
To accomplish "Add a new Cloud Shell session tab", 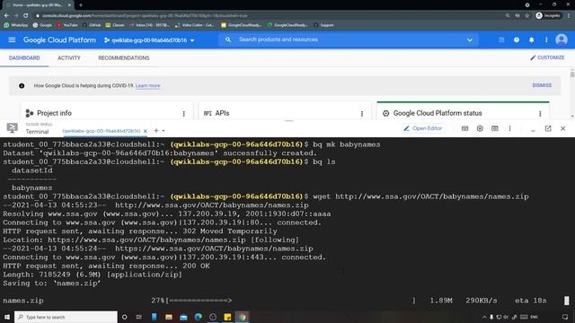I will pos(156,130).
